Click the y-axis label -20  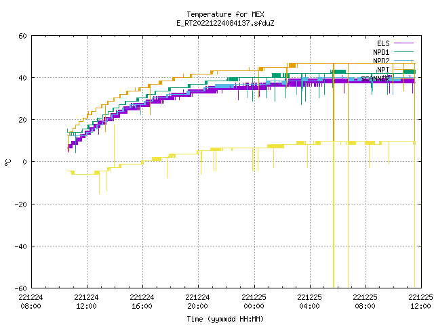coord(21,204)
